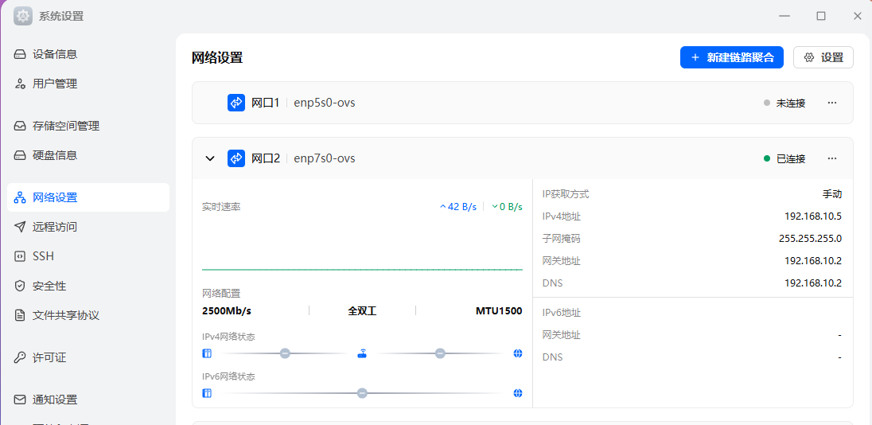Collapse the 网口2 section with chevron

[x=210, y=158]
